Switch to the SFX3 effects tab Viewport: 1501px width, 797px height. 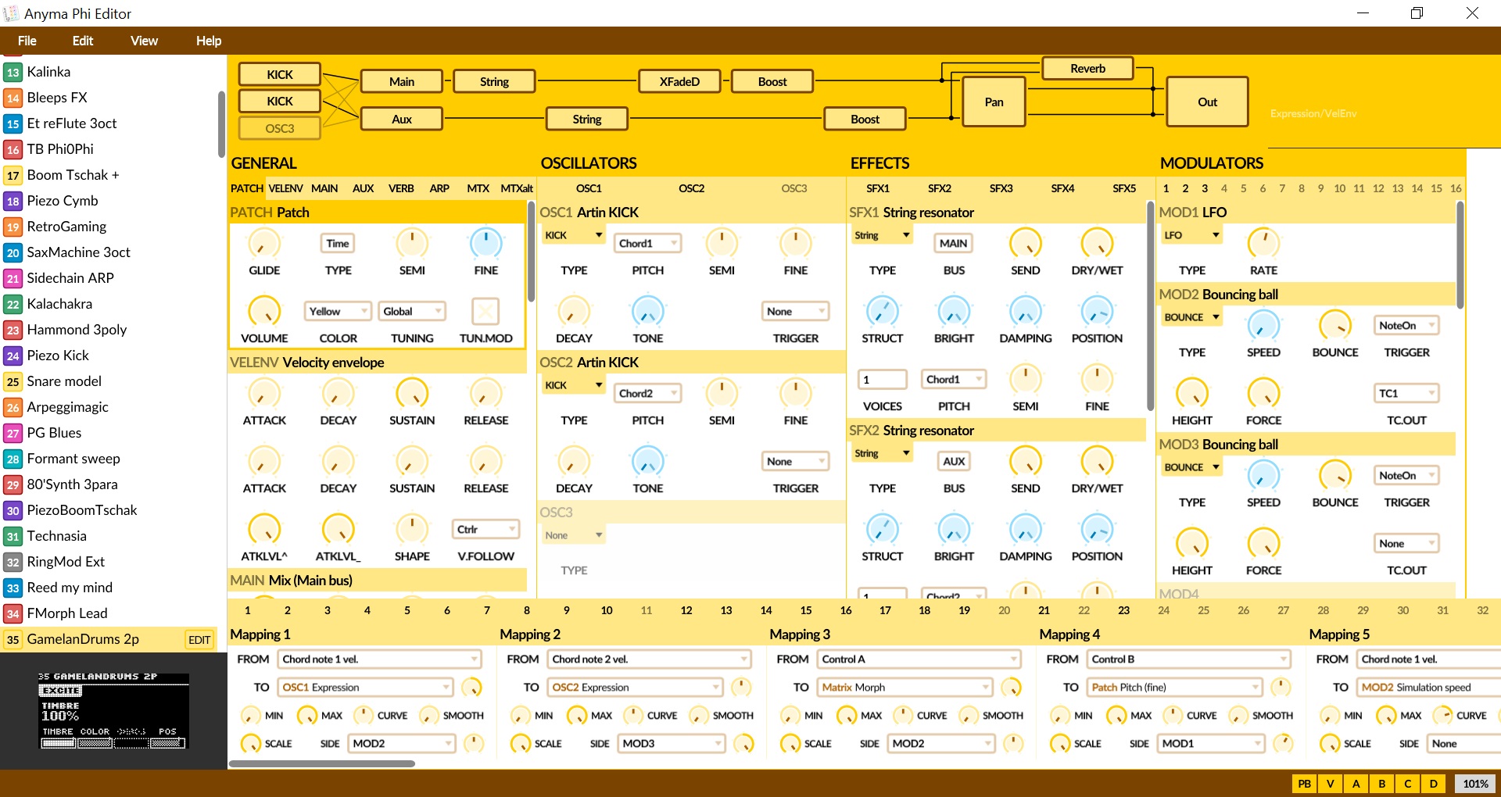(1001, 188)
